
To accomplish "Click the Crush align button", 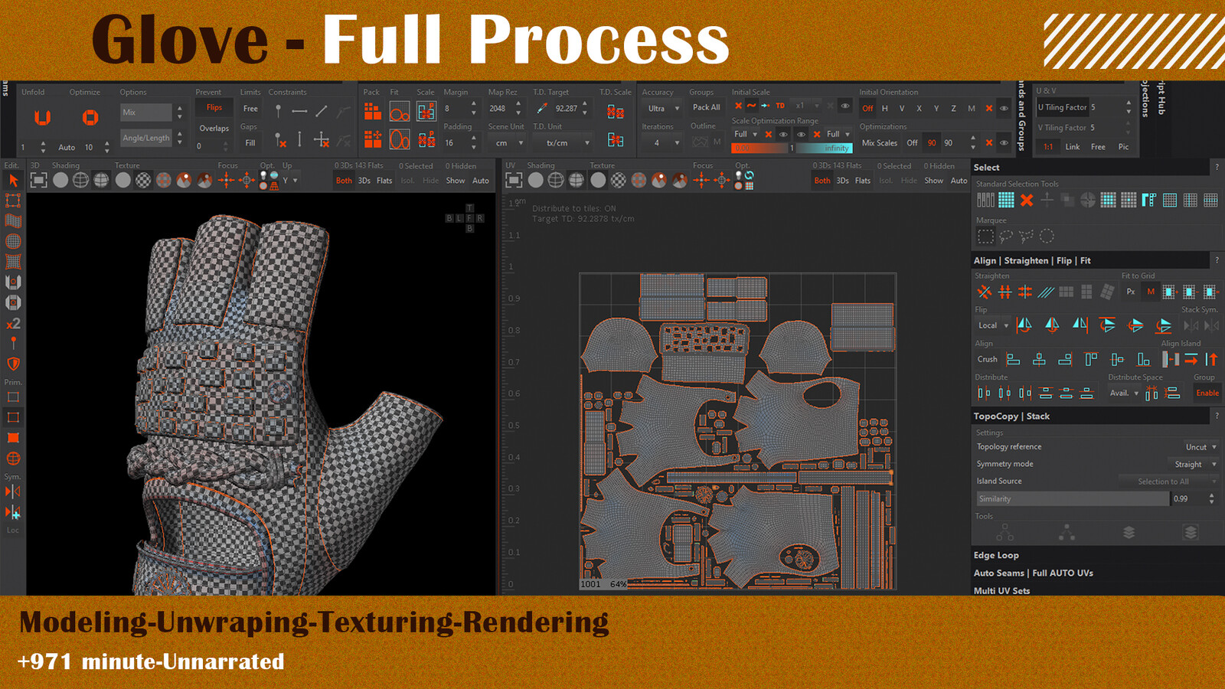I will click(987, 360).
